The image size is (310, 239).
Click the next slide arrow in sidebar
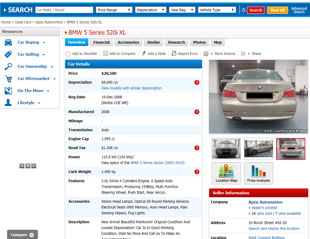pos(34,166)
